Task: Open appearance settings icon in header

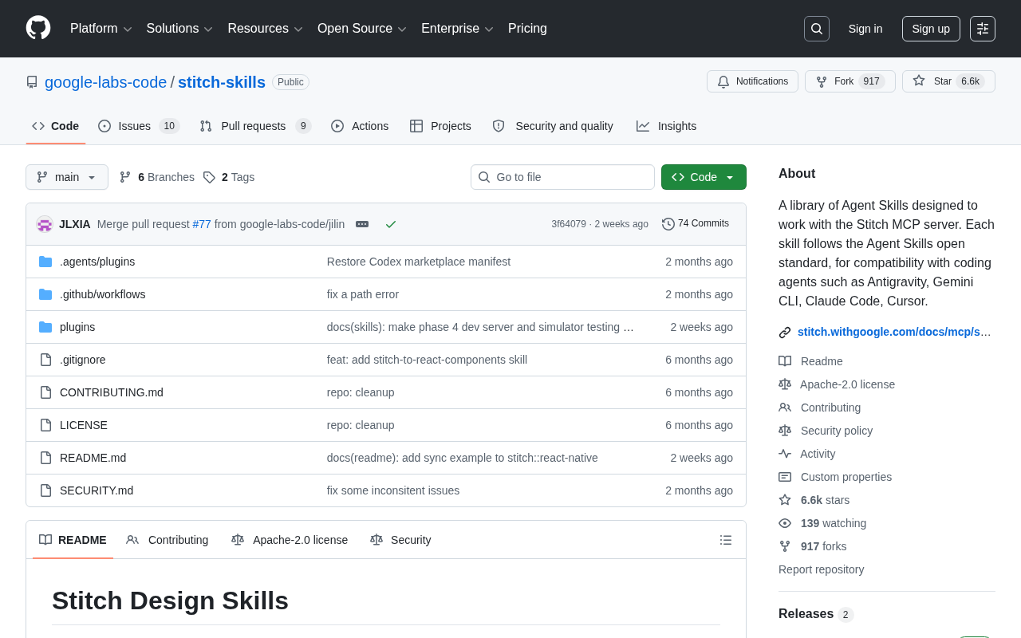Action: coord(983,29)
